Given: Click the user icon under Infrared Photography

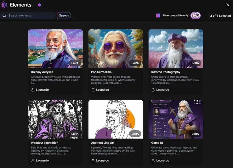Looking at the screenshot, I should click(x=153, y=90).
